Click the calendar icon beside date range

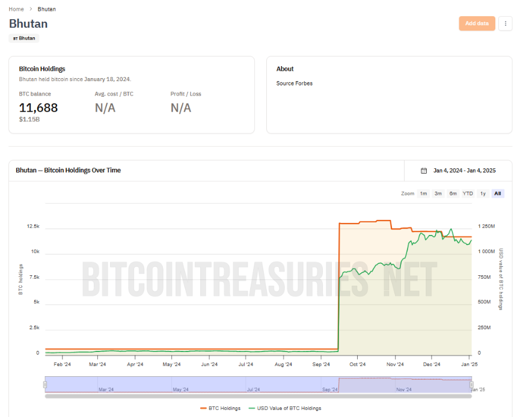424,171
